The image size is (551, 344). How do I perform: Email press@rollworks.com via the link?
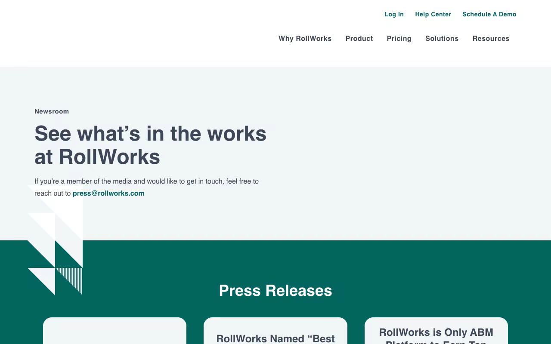(108, 193)
